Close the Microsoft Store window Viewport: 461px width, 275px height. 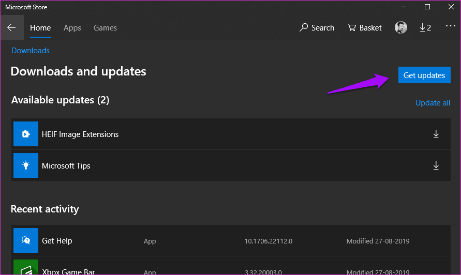[451, 7]
